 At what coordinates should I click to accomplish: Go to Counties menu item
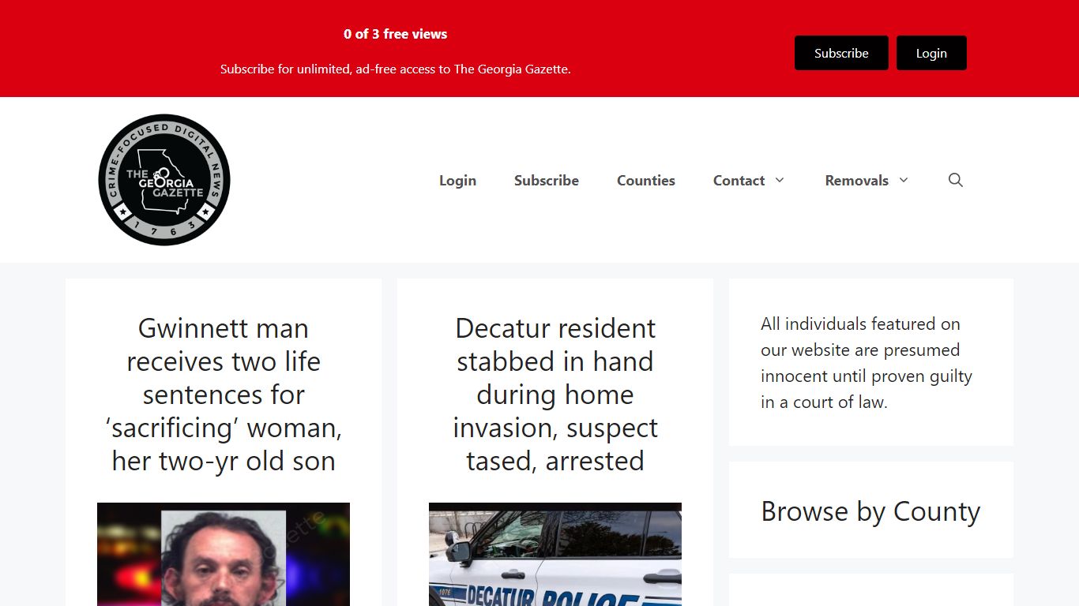point(646,181)
